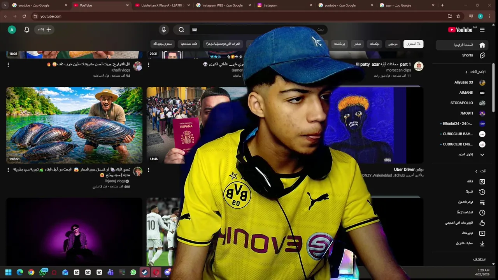Switch to 'instagram WEB' Google search tab
Image resolution: width=498 pixels, height=280 pixels.
[224, 5]
